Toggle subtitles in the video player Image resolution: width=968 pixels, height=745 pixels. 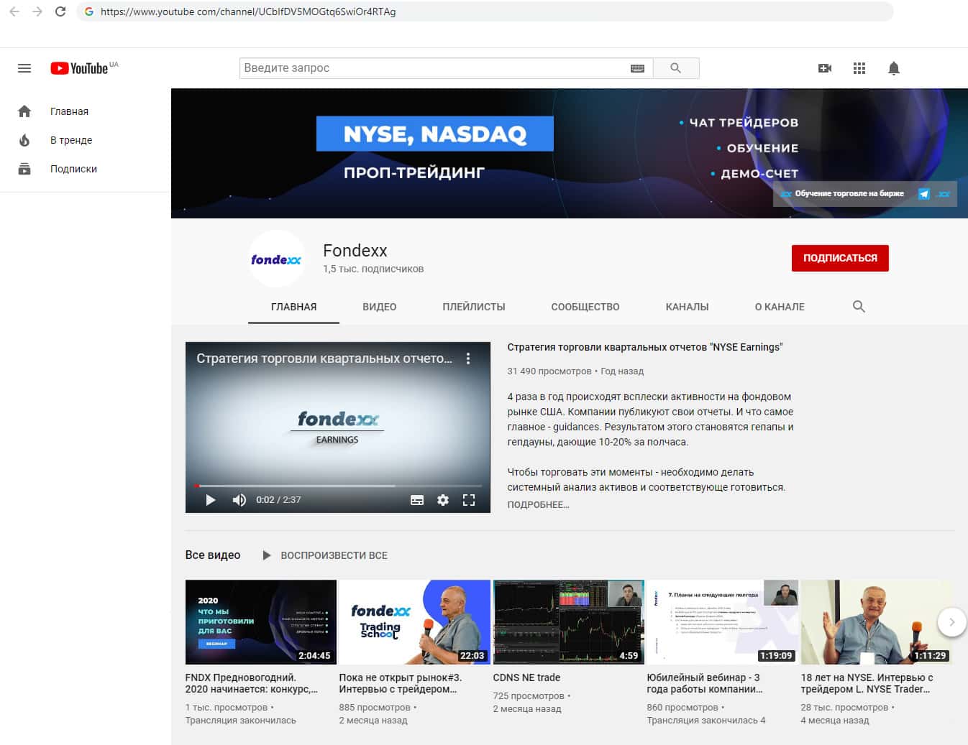coord(417,500)
